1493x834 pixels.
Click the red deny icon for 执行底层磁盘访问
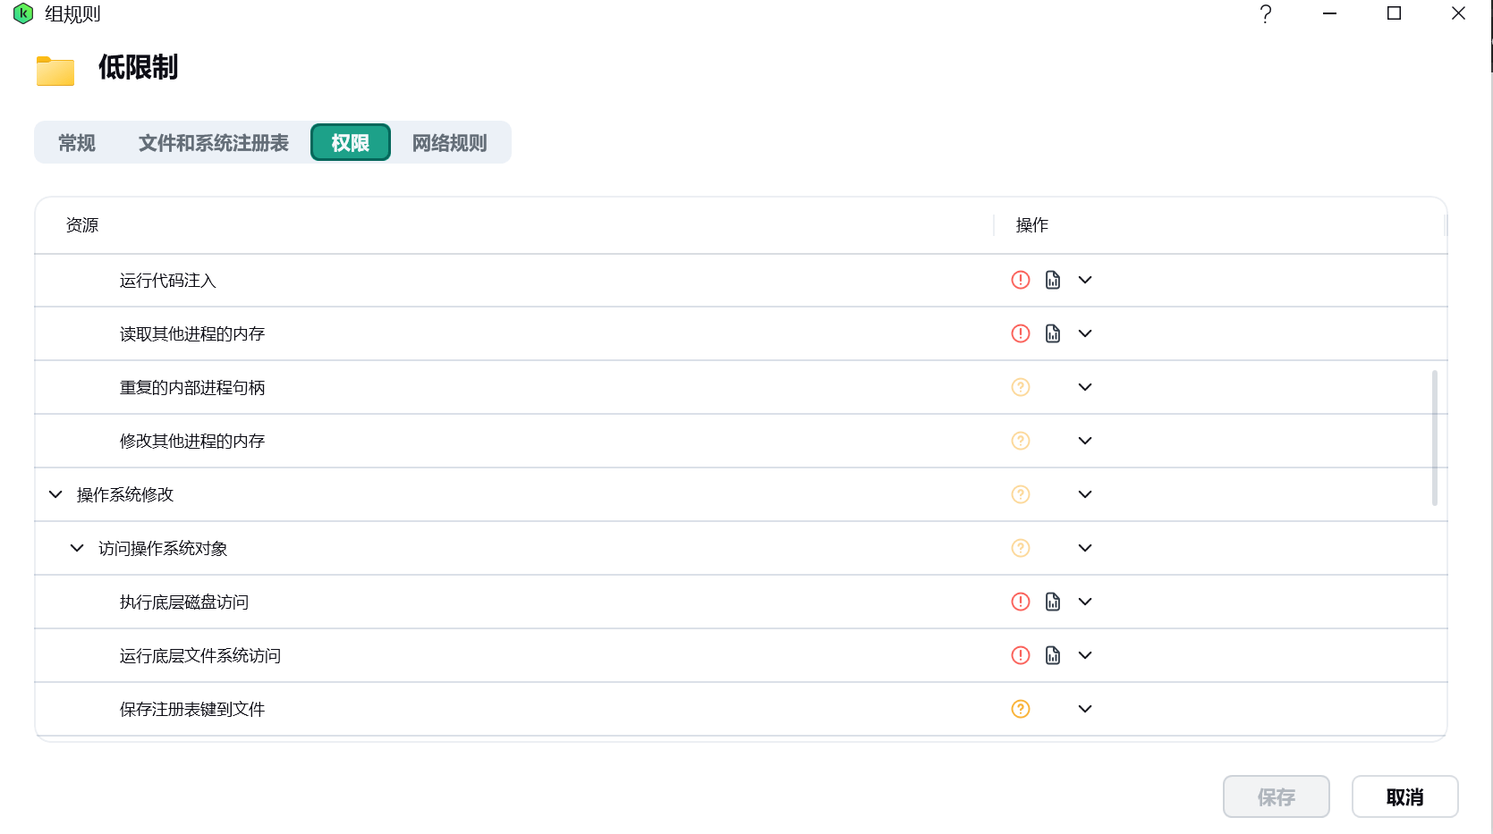pyautogui.click(x=1021, y=602)
